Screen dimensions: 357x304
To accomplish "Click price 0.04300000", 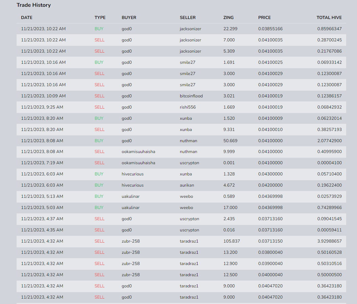I will tap(270, 174).
